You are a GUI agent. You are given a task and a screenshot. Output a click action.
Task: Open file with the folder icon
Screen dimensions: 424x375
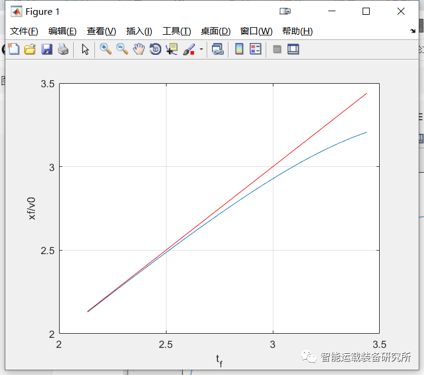tap(30, 50)
